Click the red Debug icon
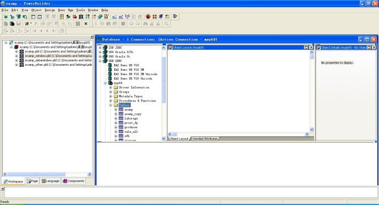 [148, 16]
